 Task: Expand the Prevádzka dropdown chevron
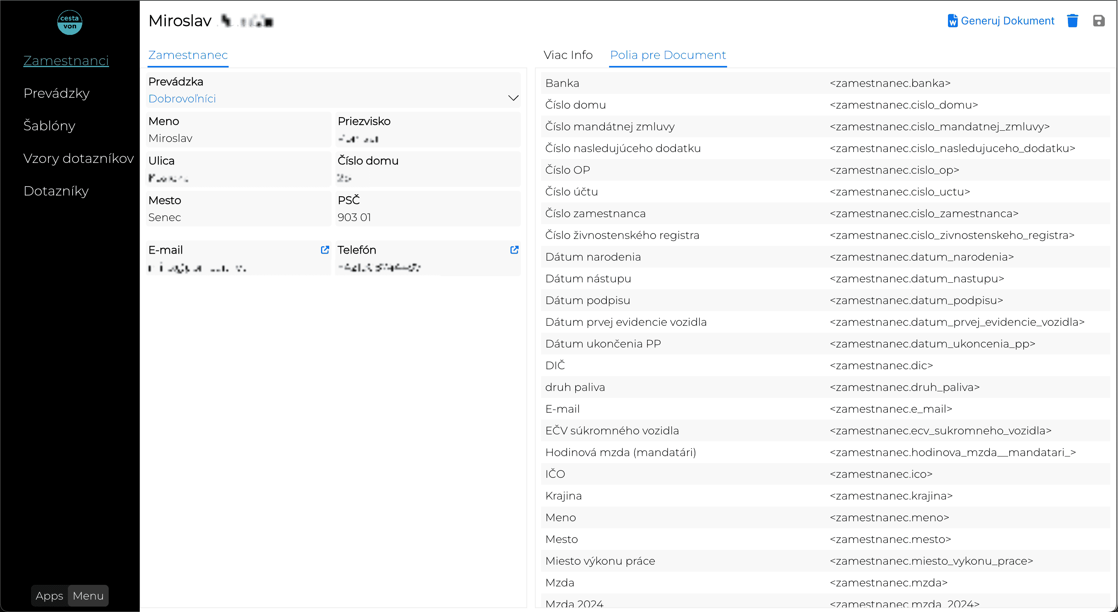point(513,98)
